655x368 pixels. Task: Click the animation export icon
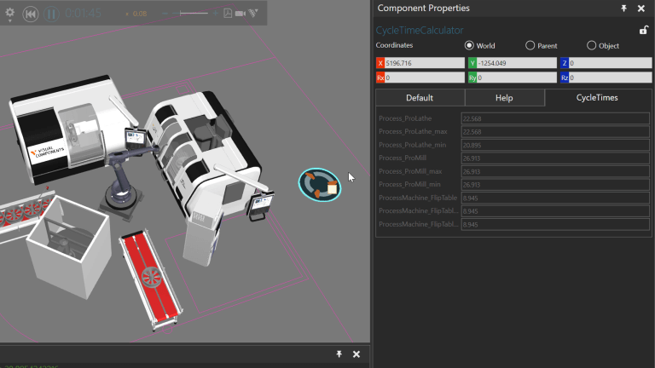(253, 14)
